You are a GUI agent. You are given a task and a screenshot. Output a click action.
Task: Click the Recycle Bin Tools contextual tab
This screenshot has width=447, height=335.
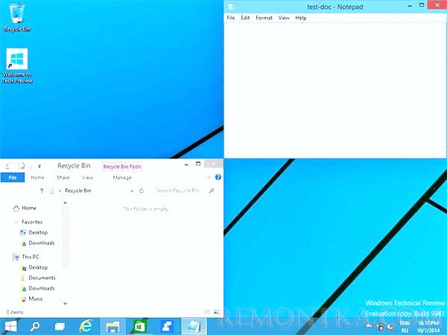tap(122, 167)
